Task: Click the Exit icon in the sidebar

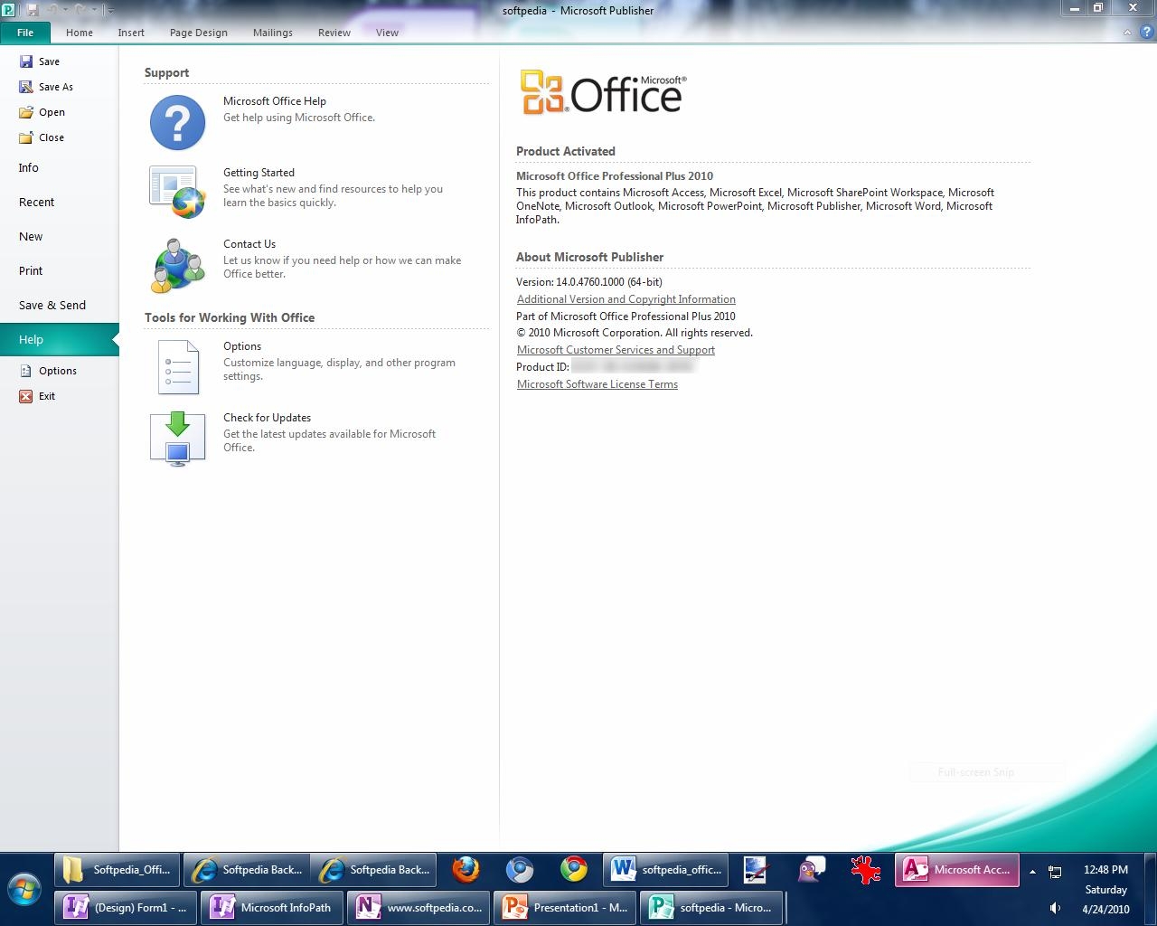Action: (x=26, y=396)
